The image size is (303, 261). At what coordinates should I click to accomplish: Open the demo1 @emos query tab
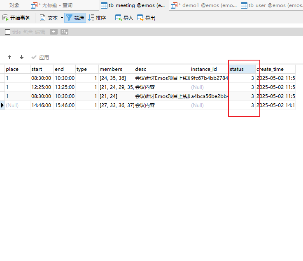pyautogui.click(x=204, y=5)
